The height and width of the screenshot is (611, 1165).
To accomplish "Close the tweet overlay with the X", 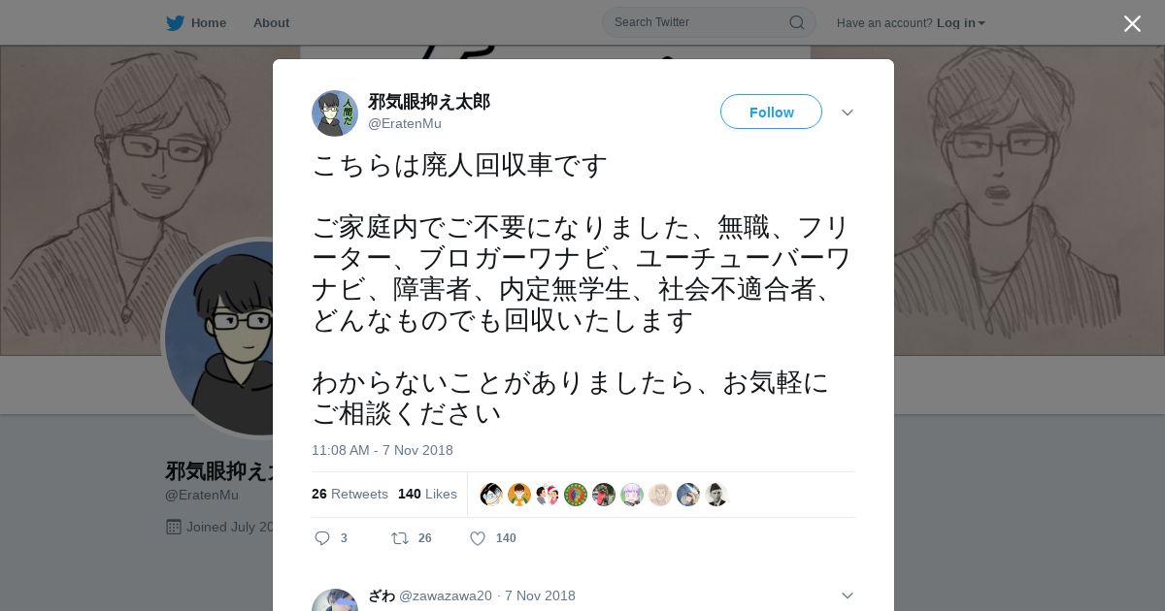I will coord(1132,23).
